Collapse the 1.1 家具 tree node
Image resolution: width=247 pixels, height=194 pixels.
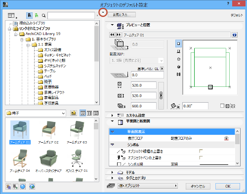point(28,45)
